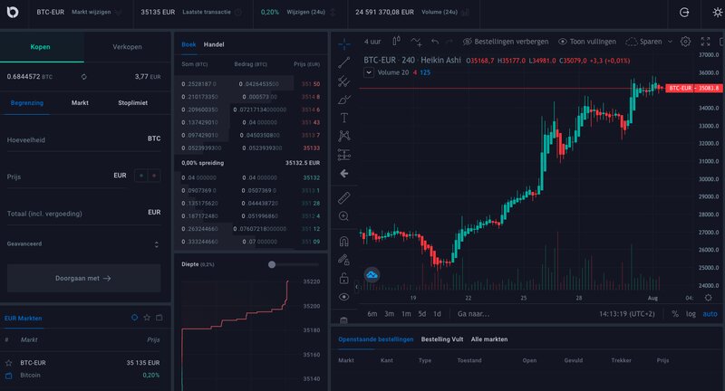The width and height of the screenshot is (725, 391).
Task: Open Ga naar date selector
Action: [x=473, y=314]
